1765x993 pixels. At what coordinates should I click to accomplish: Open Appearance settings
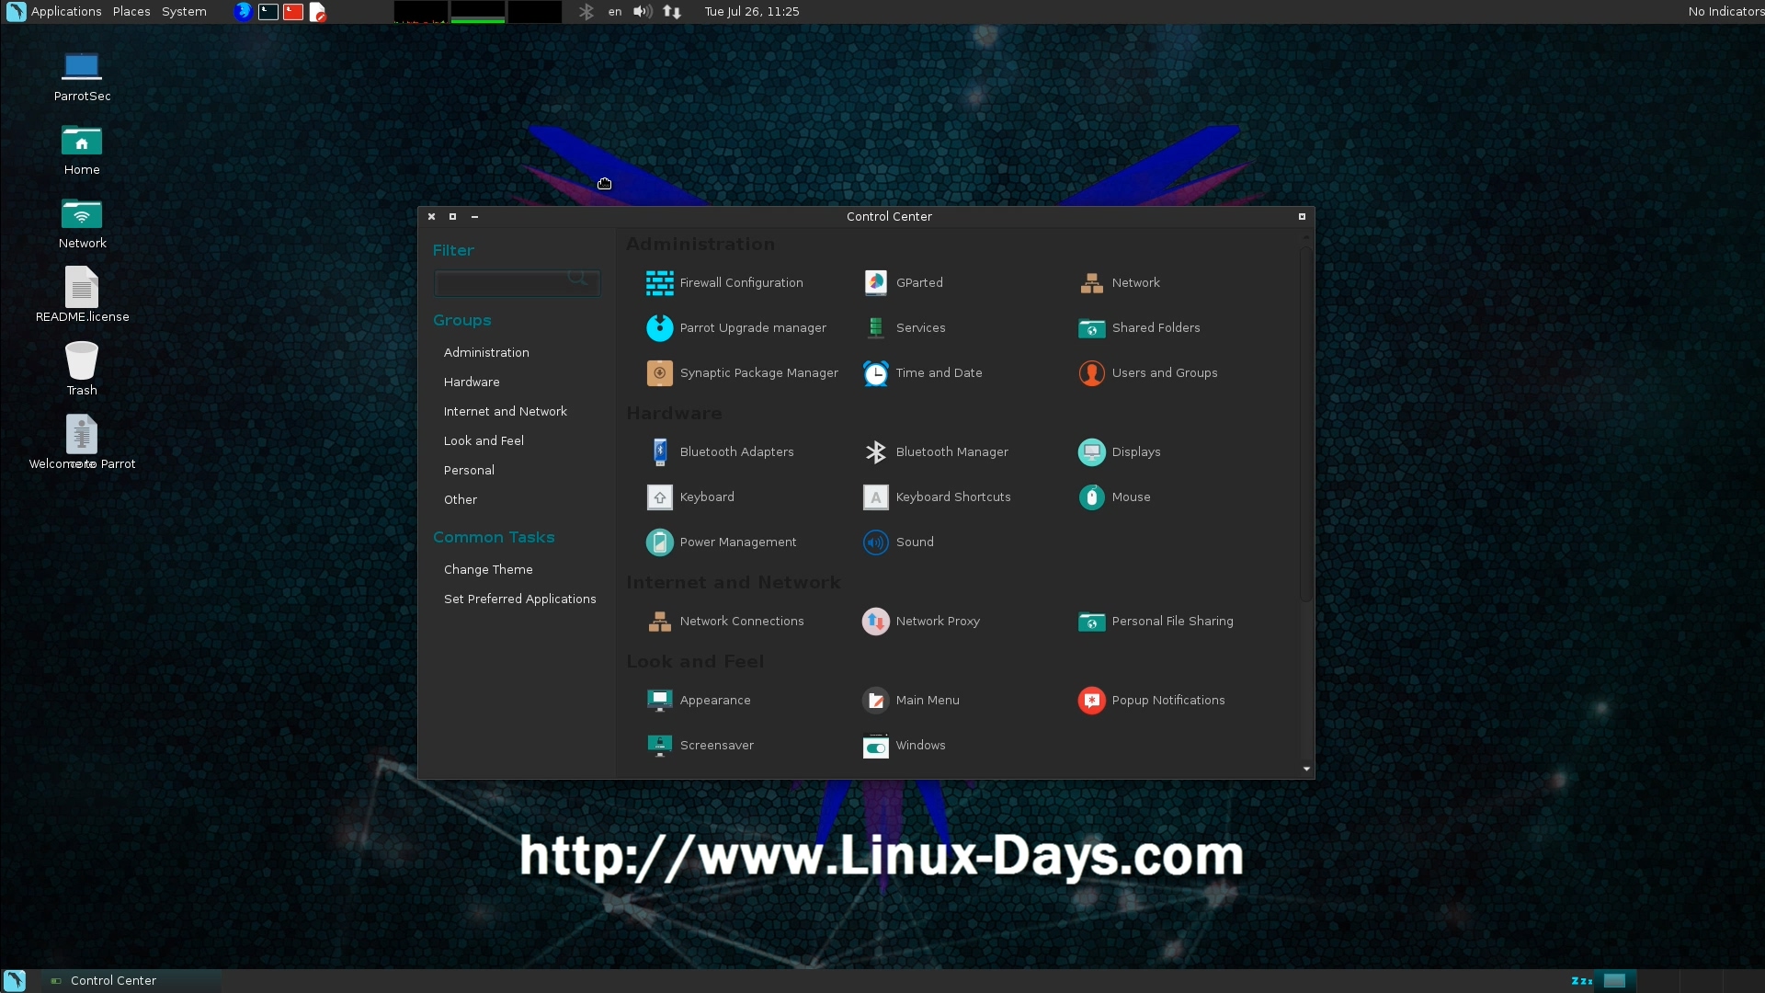(x=698, y=700)
